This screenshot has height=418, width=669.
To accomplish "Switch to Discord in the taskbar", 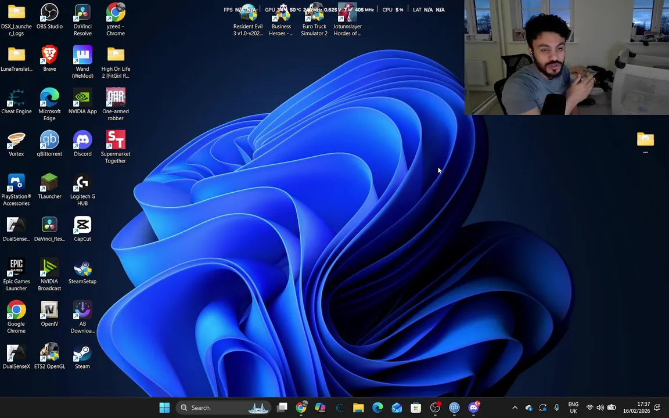I will (x=474, y=408).
